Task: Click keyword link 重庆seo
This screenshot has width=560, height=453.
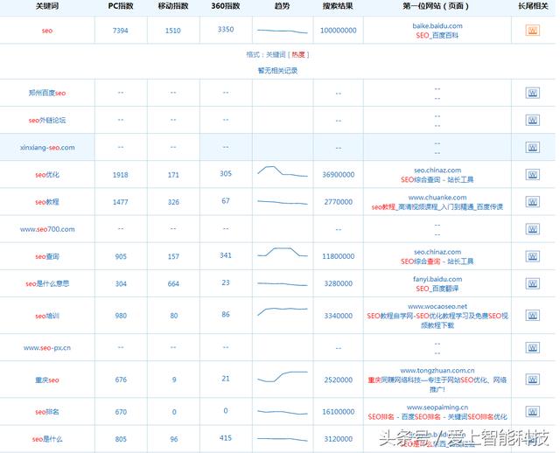Action: pos(47,380)
